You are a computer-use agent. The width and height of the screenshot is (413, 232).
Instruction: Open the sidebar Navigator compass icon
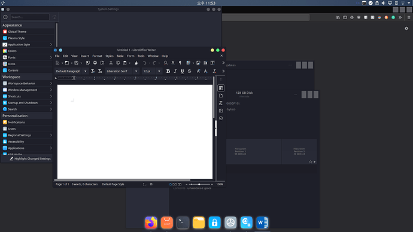point(221,118)
